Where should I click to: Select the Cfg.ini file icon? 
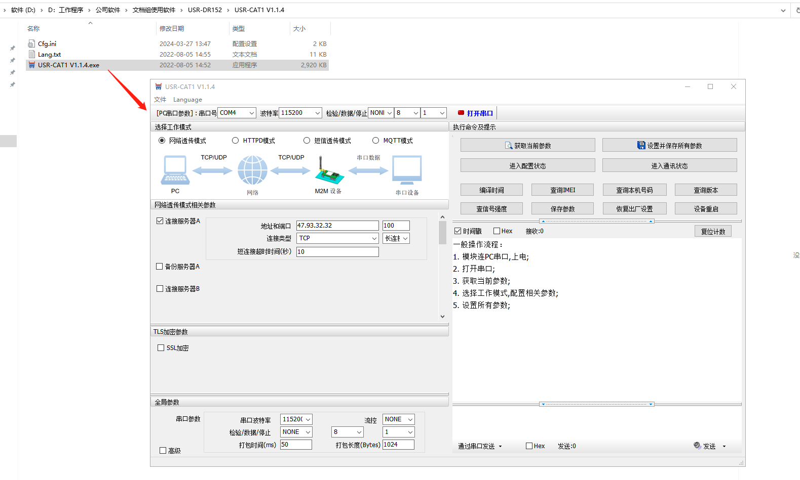(32, 44)
